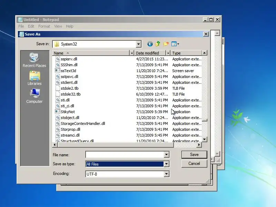Select stobject.dll in the file list

(70, 118)
